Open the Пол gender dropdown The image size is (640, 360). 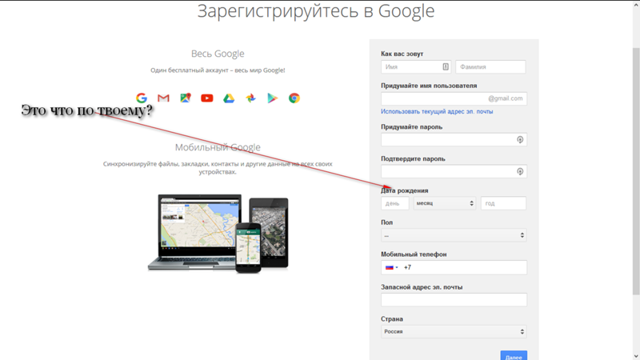454,235
